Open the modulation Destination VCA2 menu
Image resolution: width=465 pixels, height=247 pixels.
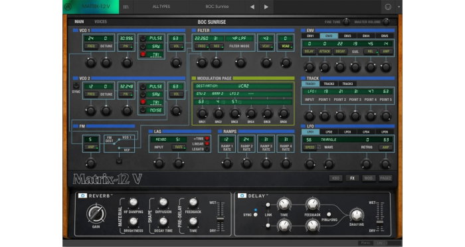[243, 86]
